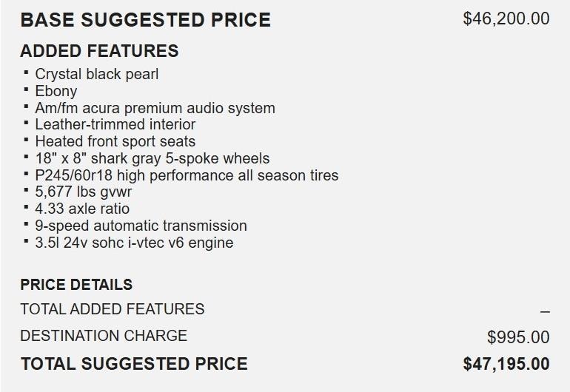Select the 9-speed automatic transmission line
Image resolution: width=570 pixels, height=392 pixels.
pos(141,226)
